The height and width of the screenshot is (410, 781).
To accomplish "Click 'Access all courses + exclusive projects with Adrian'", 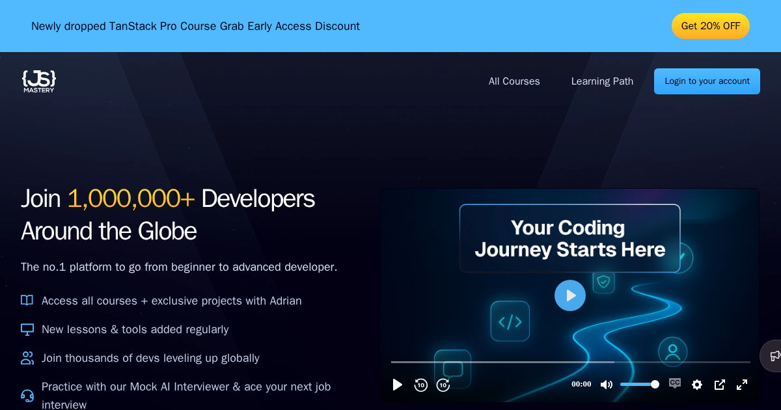I will point(172,301).
